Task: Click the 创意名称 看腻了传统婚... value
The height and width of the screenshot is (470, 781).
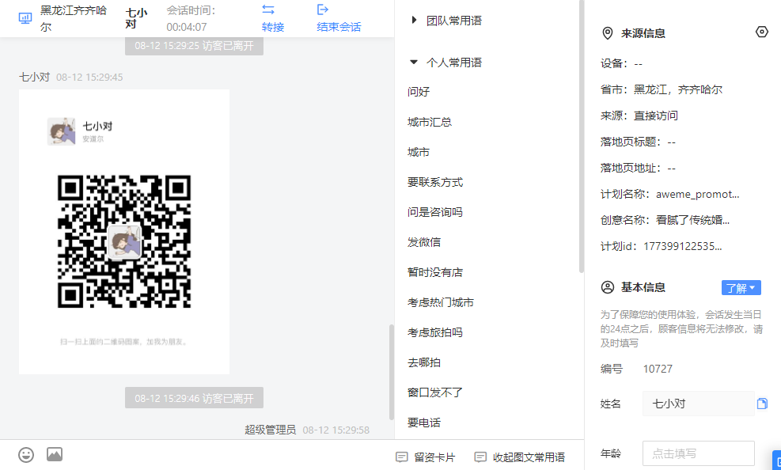Action: point(693,220)
